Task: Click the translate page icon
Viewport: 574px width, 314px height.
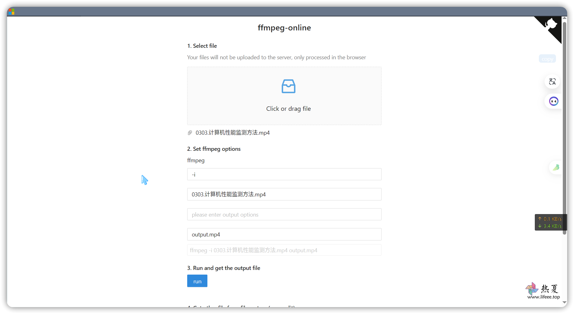Action: 552,82
